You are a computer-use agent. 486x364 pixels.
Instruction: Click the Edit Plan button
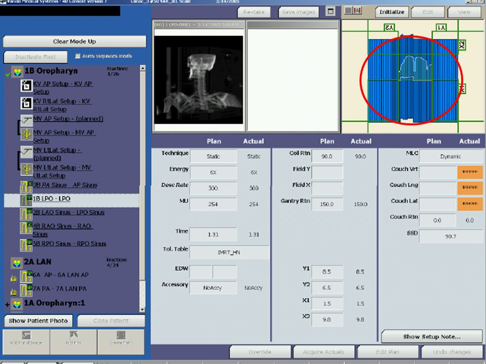(x=387, y=352)
